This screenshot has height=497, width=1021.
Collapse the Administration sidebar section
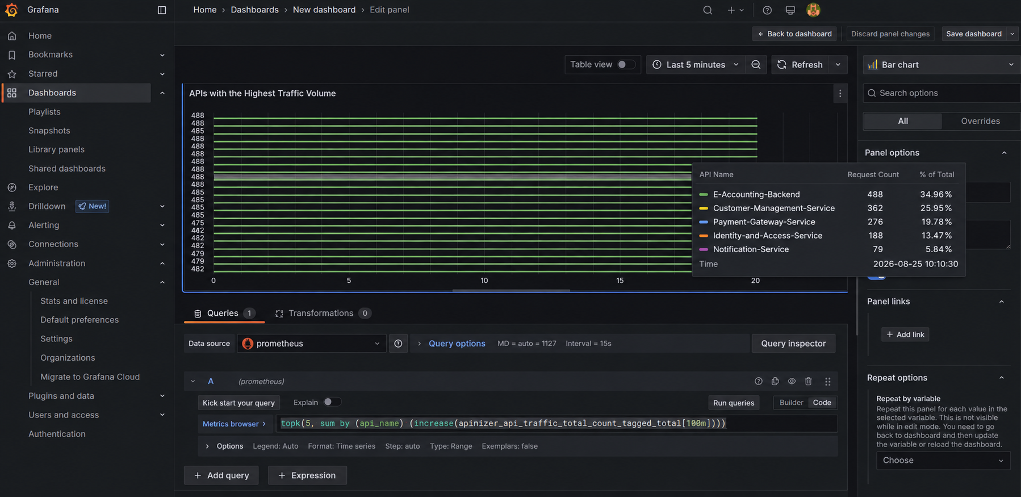point(162,264)
